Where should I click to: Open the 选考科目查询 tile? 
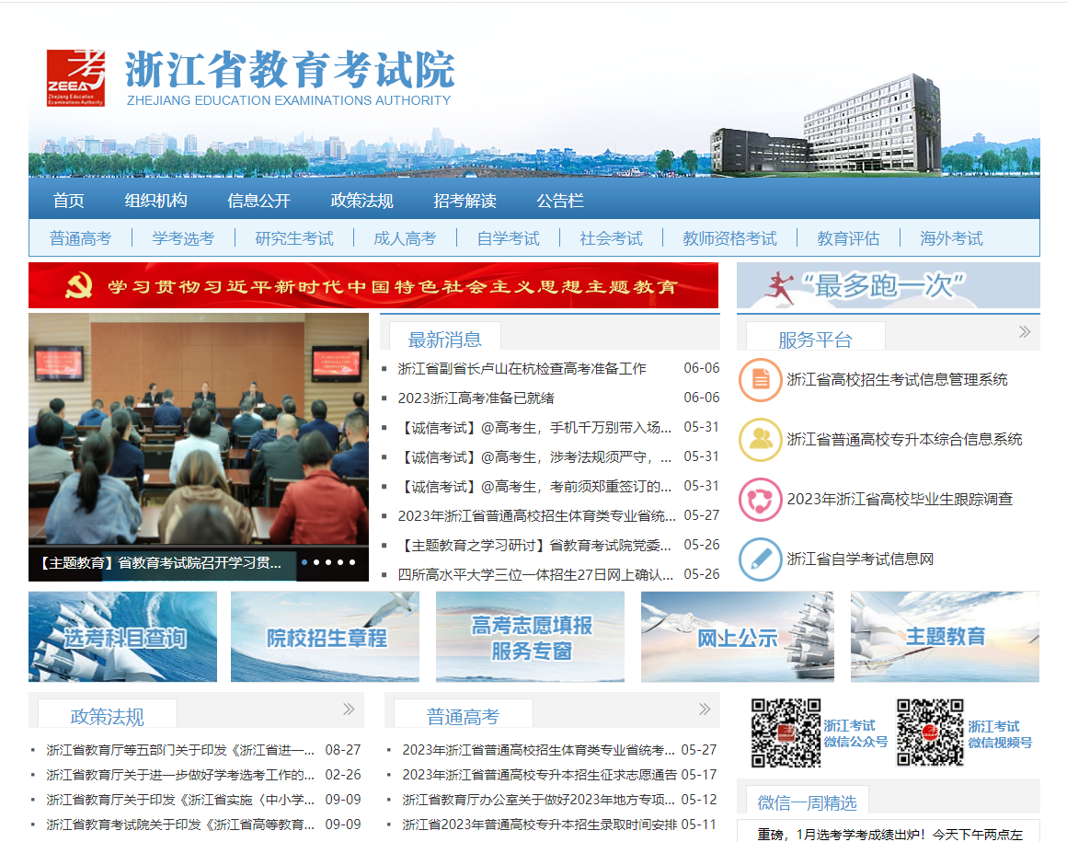pos(122,637)
